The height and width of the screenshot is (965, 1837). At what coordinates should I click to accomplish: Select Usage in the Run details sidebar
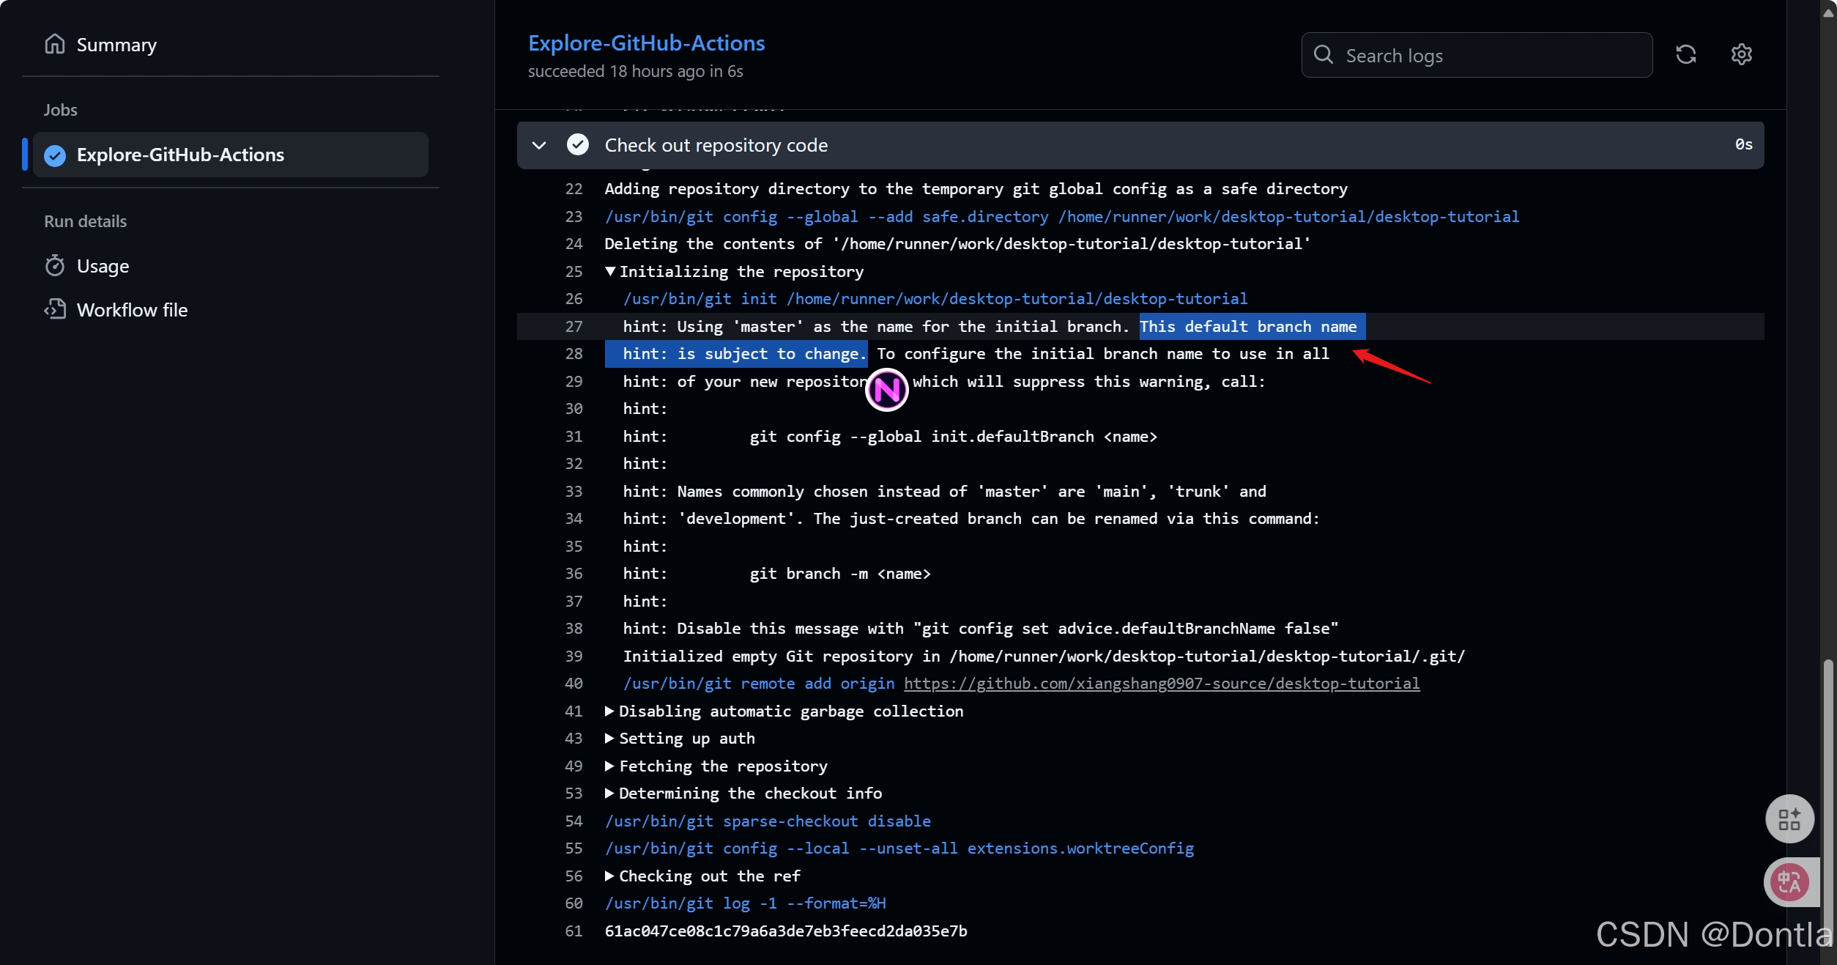pyautogui.click(x=102, y=266)
